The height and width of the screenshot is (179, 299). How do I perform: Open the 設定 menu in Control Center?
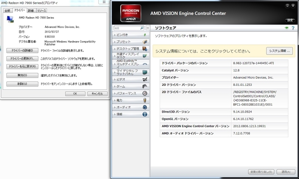[x=290, y=20]
